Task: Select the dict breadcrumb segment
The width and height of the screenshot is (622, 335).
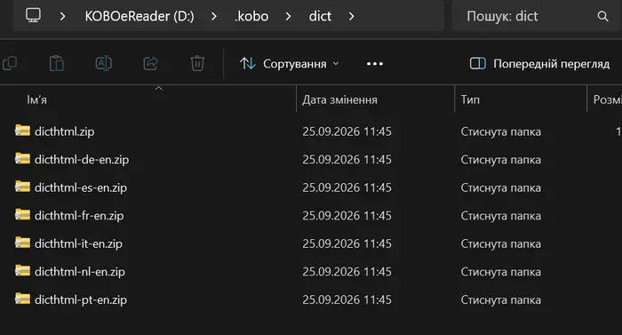Action: click(x=320, y=16)
